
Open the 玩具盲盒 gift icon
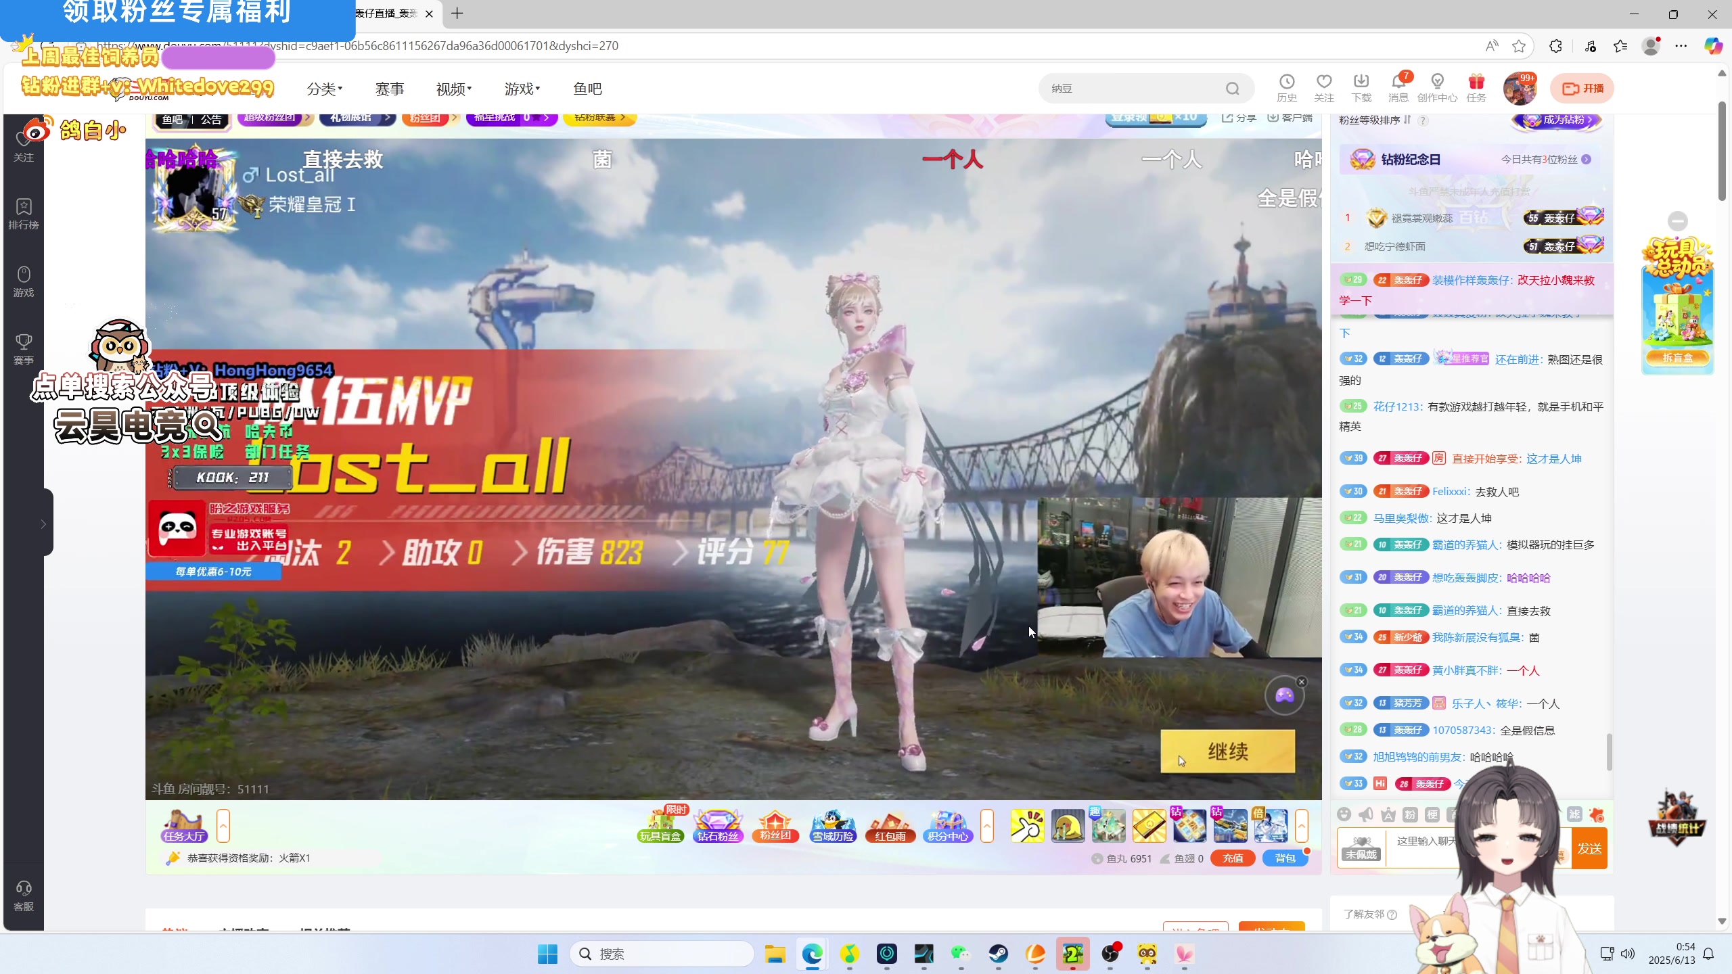(661, 826)
